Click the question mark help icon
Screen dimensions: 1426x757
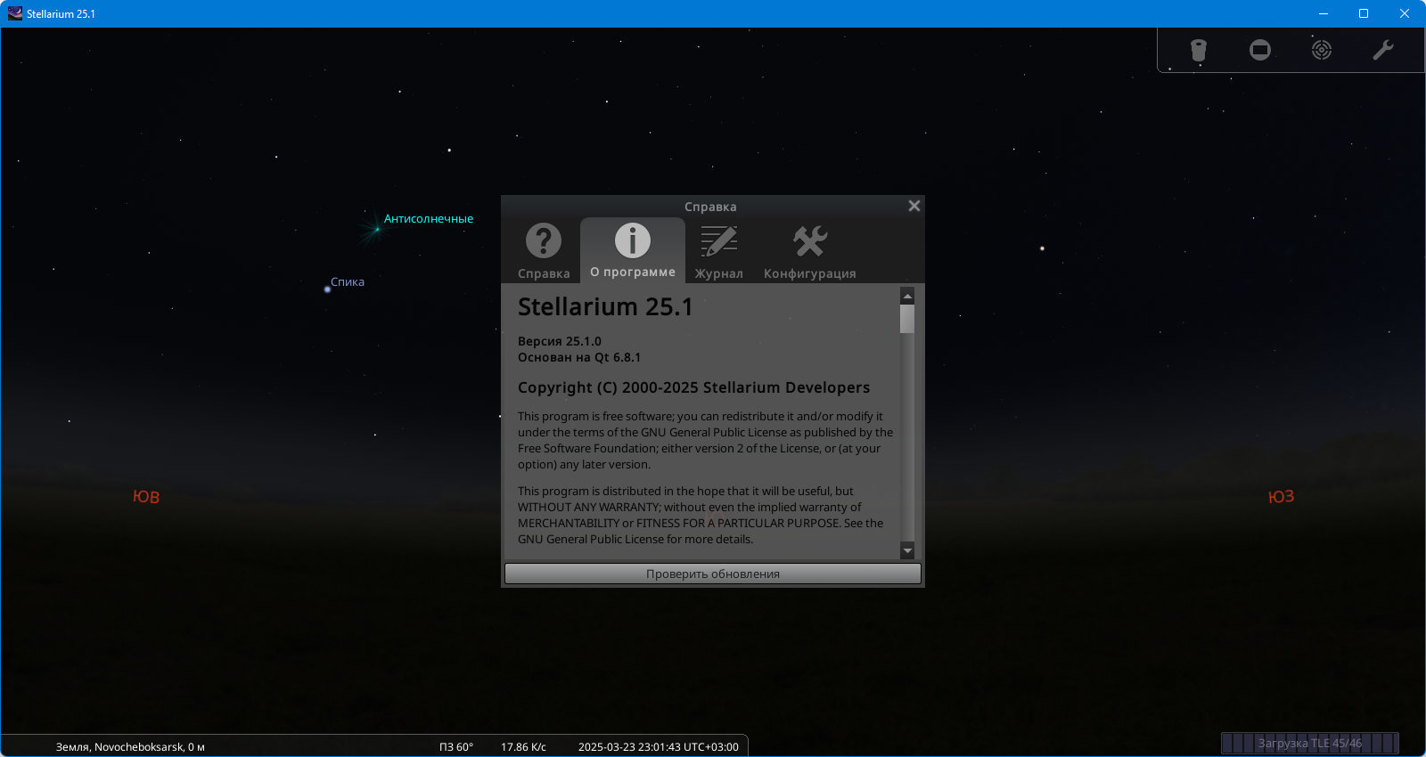coord(544,240)
